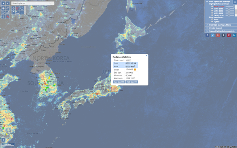237x148 pixels.
Task: Select DMSP 2010 overlay radio button
Action: tap(212, 15)
